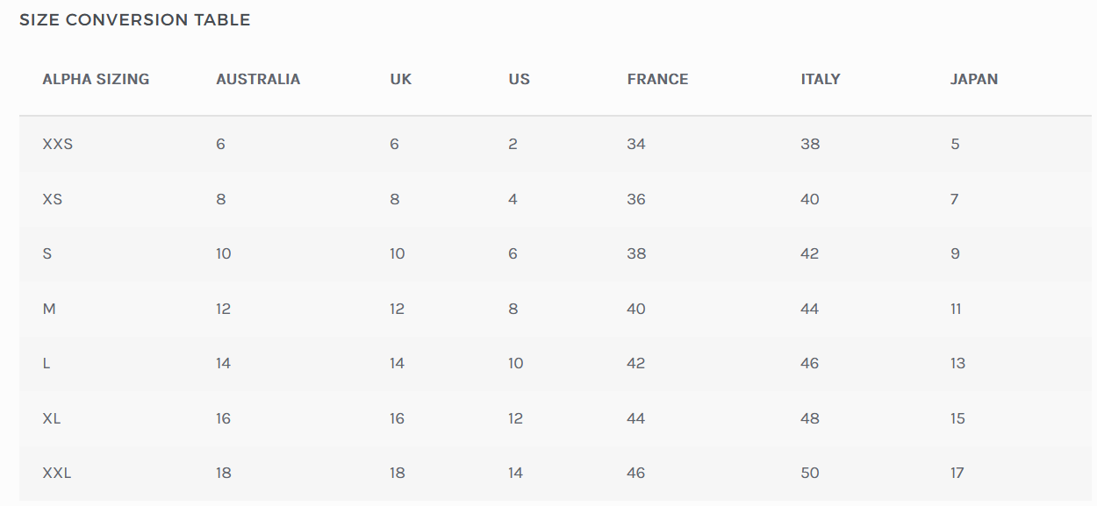This screenshot has height=506, width=1097.
Task: Select the ALPHA SIZING column header
Action: pos(96,79)
